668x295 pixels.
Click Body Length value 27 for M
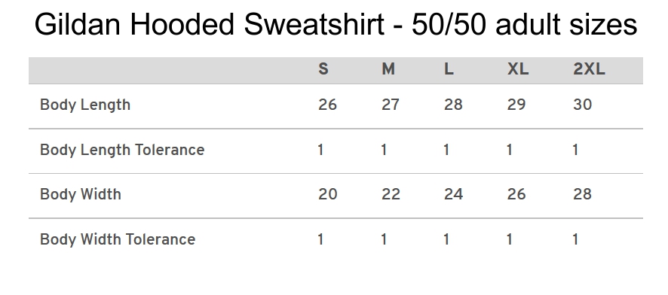(x=391, y=105)
